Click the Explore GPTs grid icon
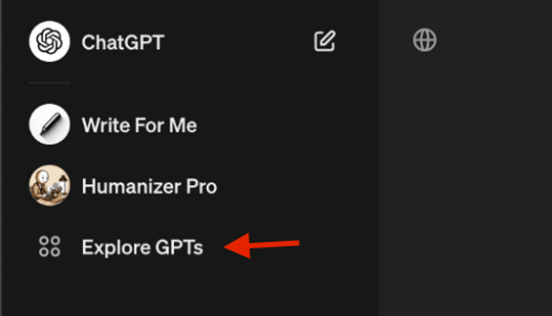The width and height of the screenshot is (552, 316). (x=49, y=247)
